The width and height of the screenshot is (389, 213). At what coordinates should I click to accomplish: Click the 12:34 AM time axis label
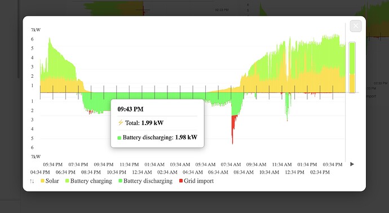[142, 172]
